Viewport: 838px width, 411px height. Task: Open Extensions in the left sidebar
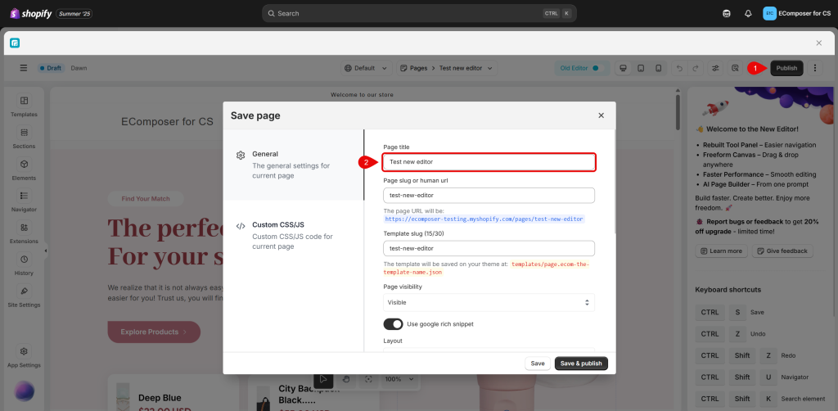pos(24,233)
